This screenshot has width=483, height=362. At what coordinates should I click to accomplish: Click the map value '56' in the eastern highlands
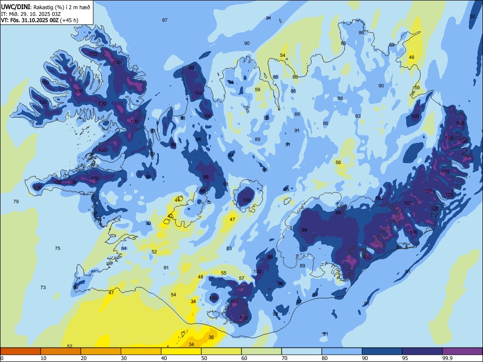click(x=338, y=163)
